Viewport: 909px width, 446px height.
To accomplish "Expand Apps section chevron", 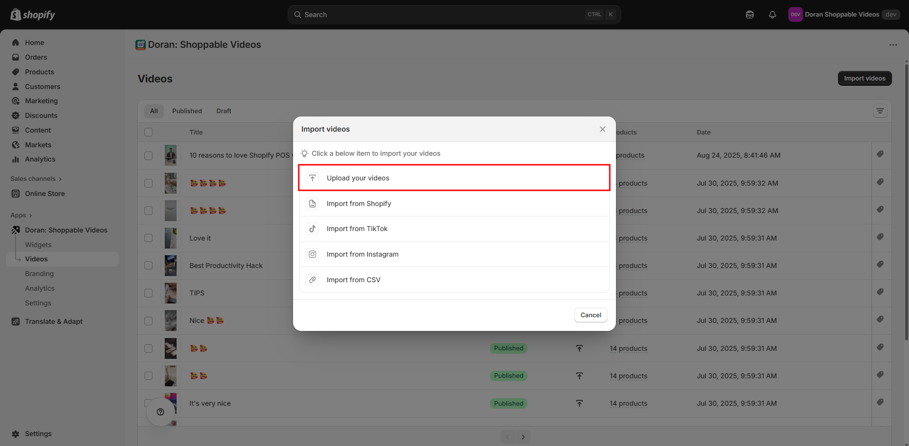I will pos(31,215).
